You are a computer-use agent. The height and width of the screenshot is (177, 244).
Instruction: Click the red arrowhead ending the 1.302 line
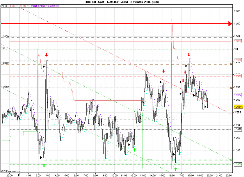click(230, 24)
